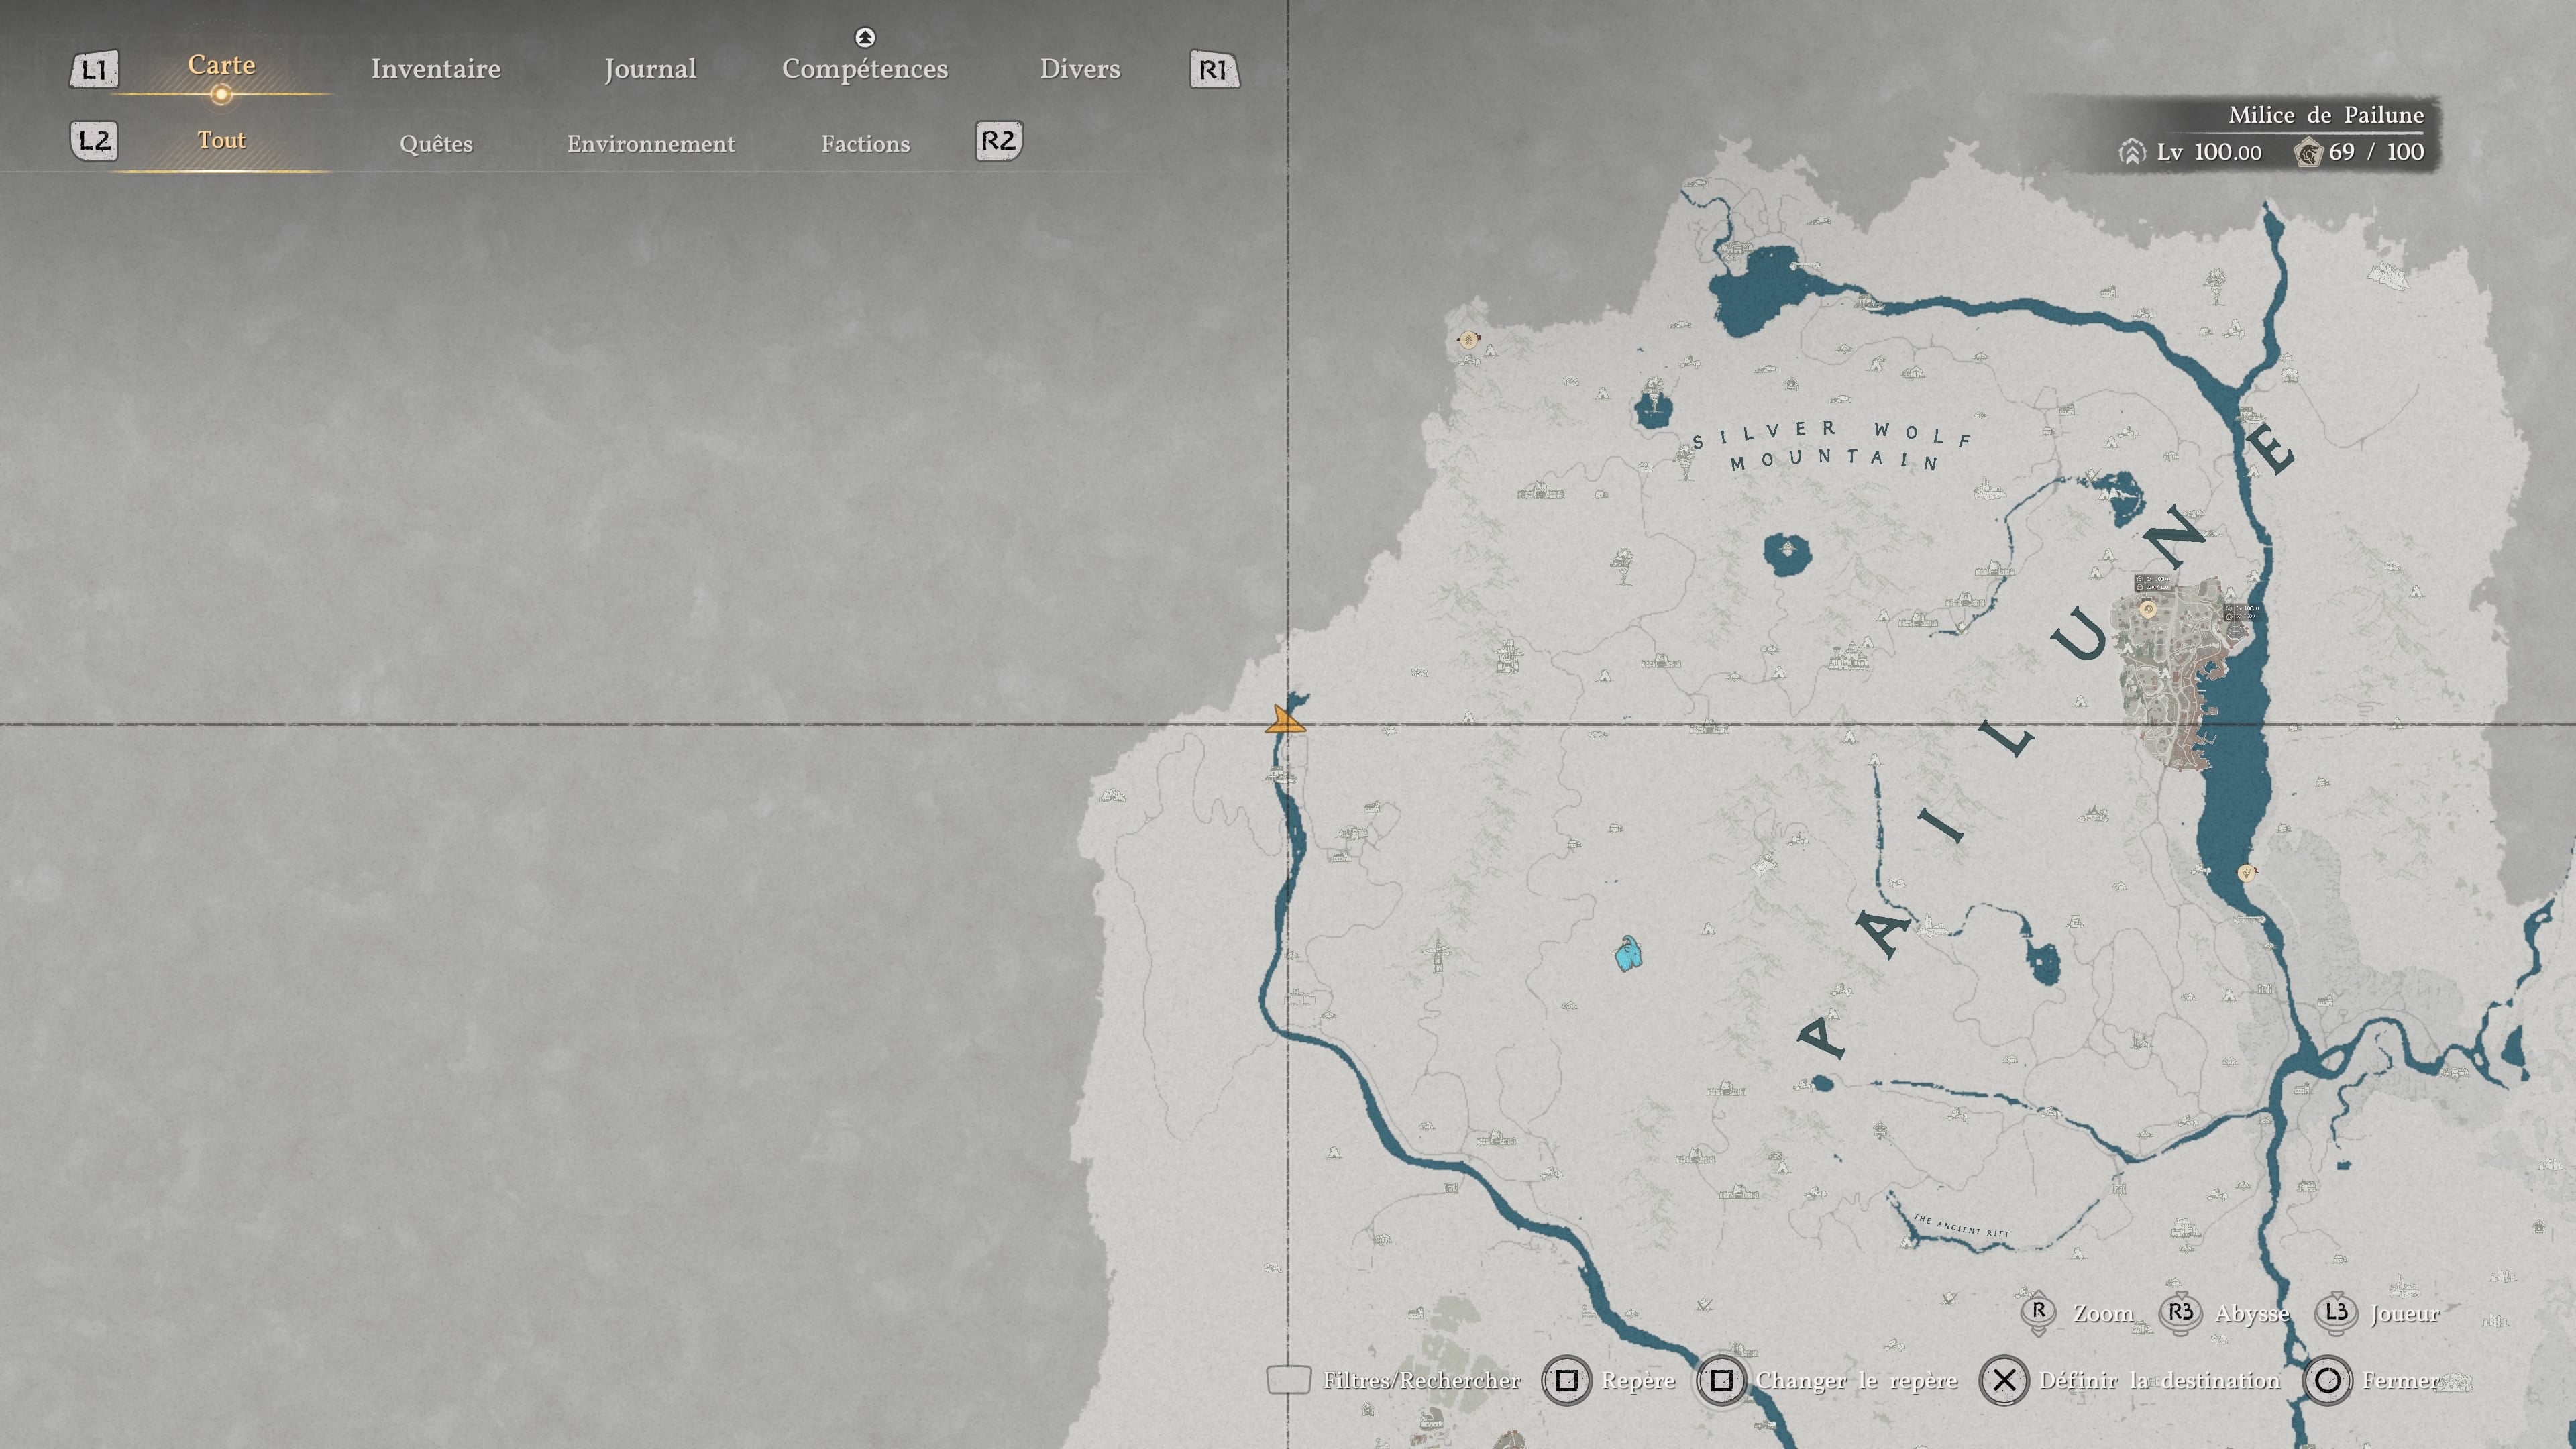Click the cross icon for Définir la destination

[2004, 1381]
